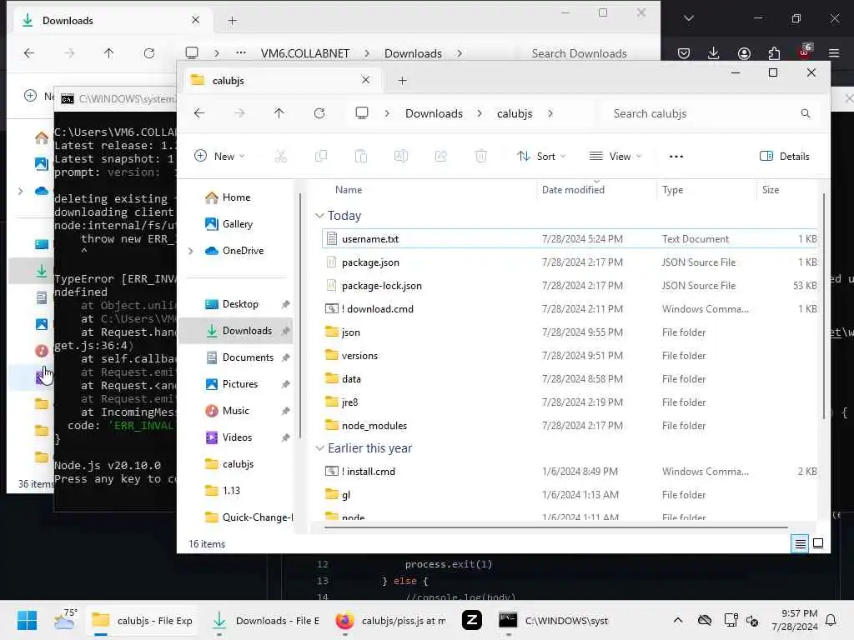Click Downloads in calubjs breadcrumb path
The image size is (854, 640).
434,113
